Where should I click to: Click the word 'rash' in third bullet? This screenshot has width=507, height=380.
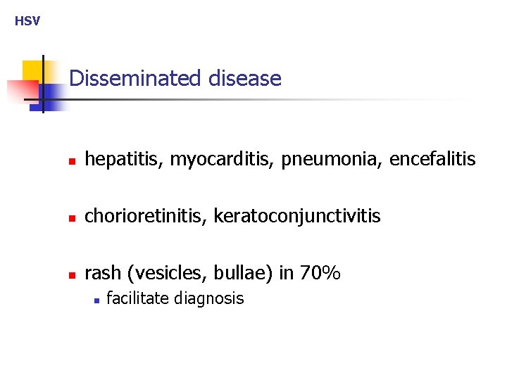pos(101,272)
